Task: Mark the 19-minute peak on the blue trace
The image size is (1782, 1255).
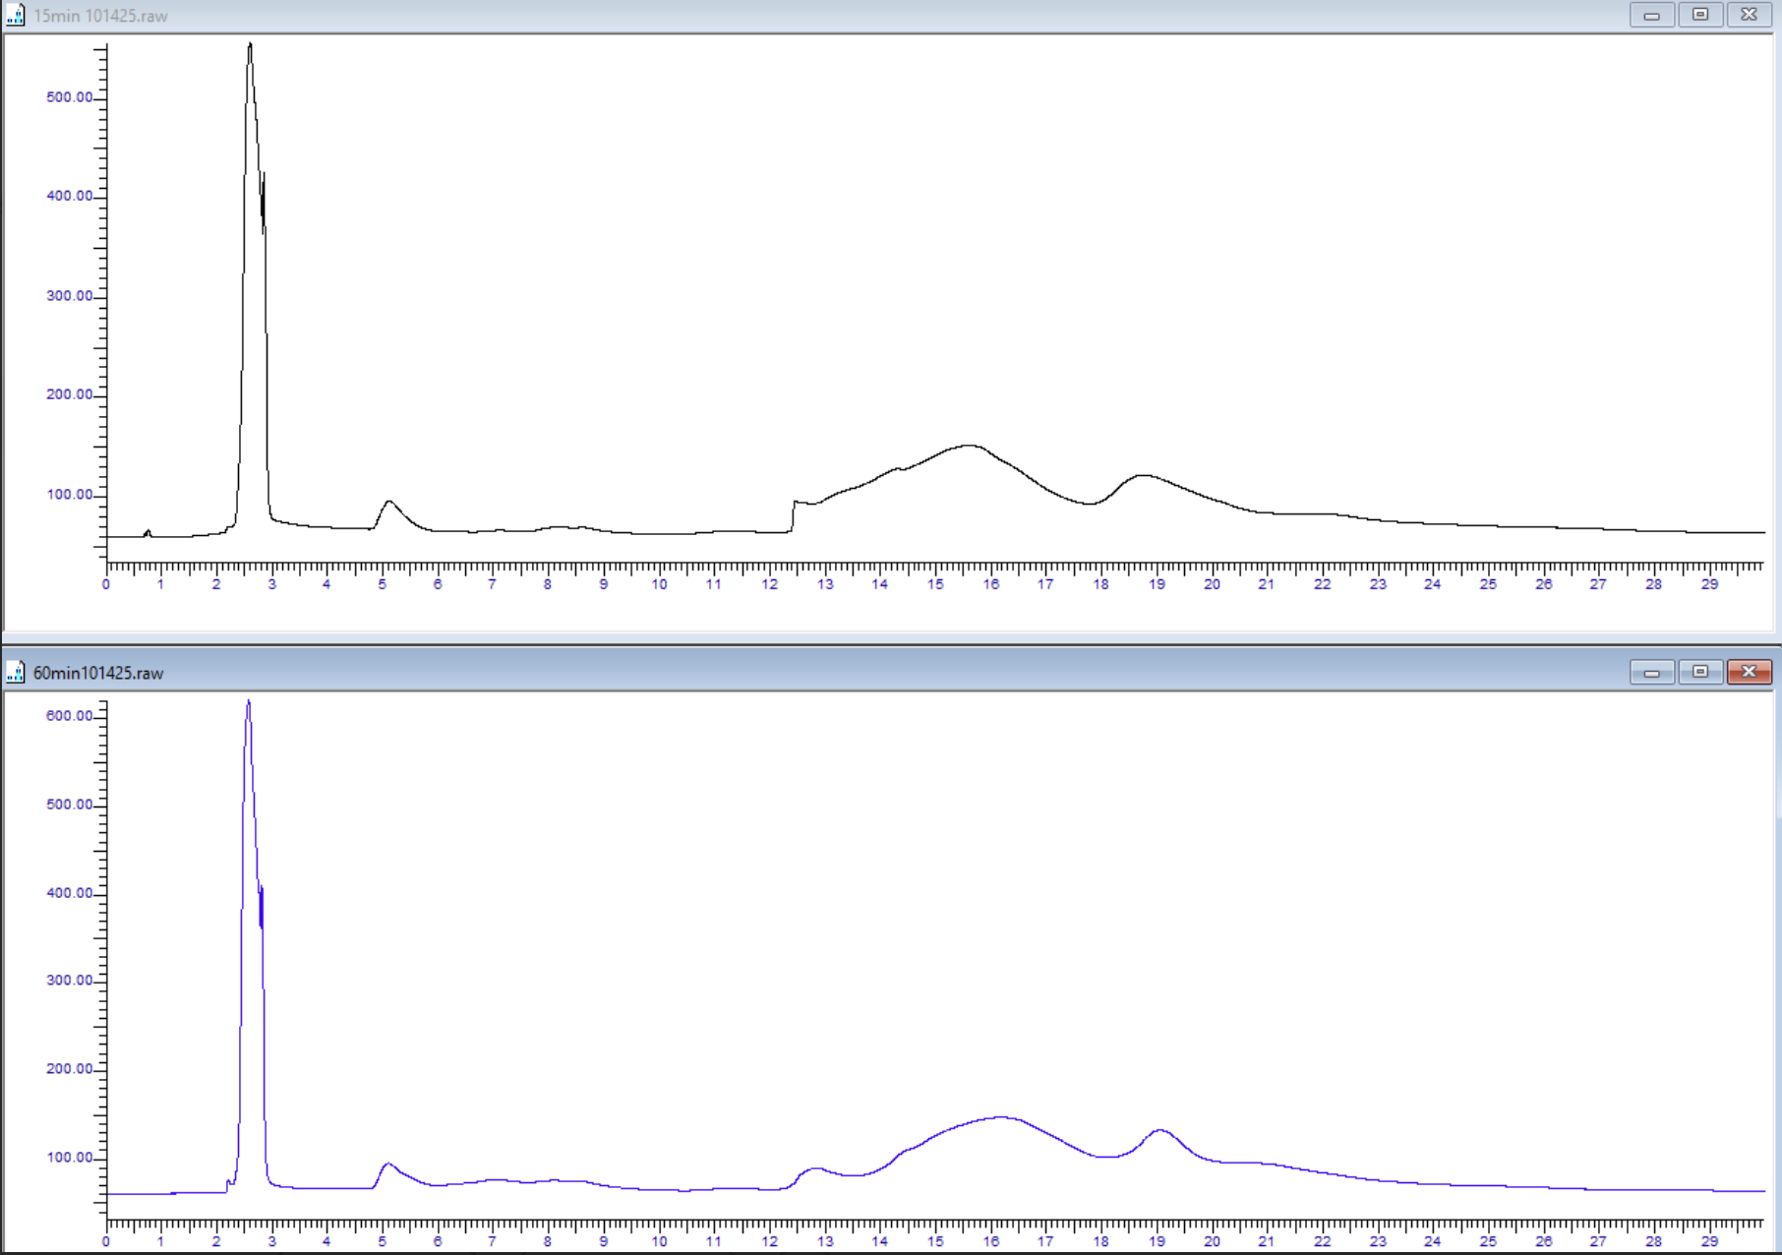Action: click(1160, 1130)
